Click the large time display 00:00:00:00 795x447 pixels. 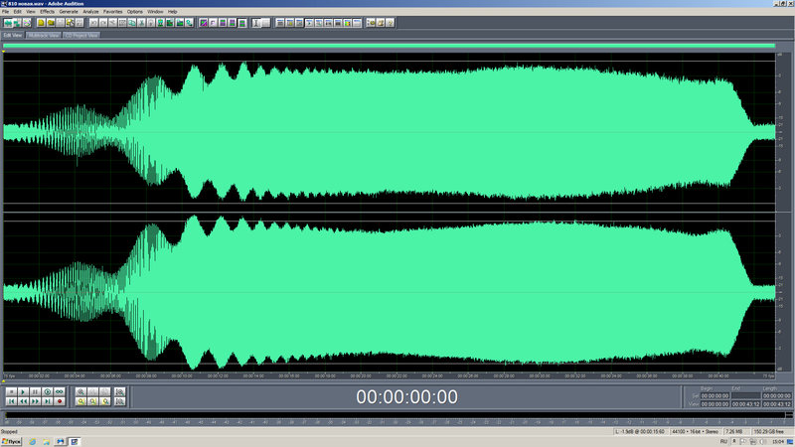[406, 396]
